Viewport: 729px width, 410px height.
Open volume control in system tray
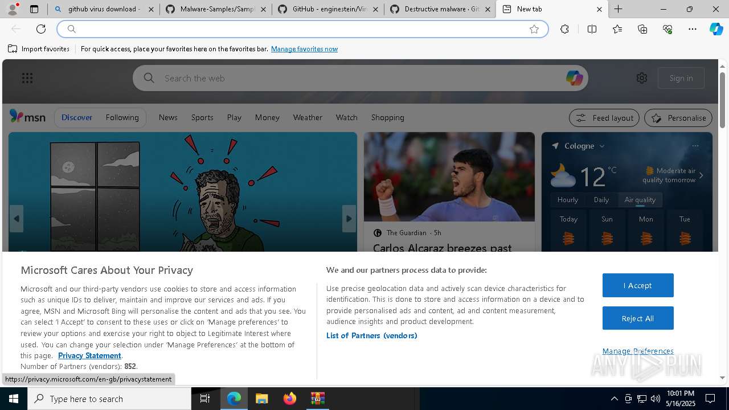tap(656, 399)
